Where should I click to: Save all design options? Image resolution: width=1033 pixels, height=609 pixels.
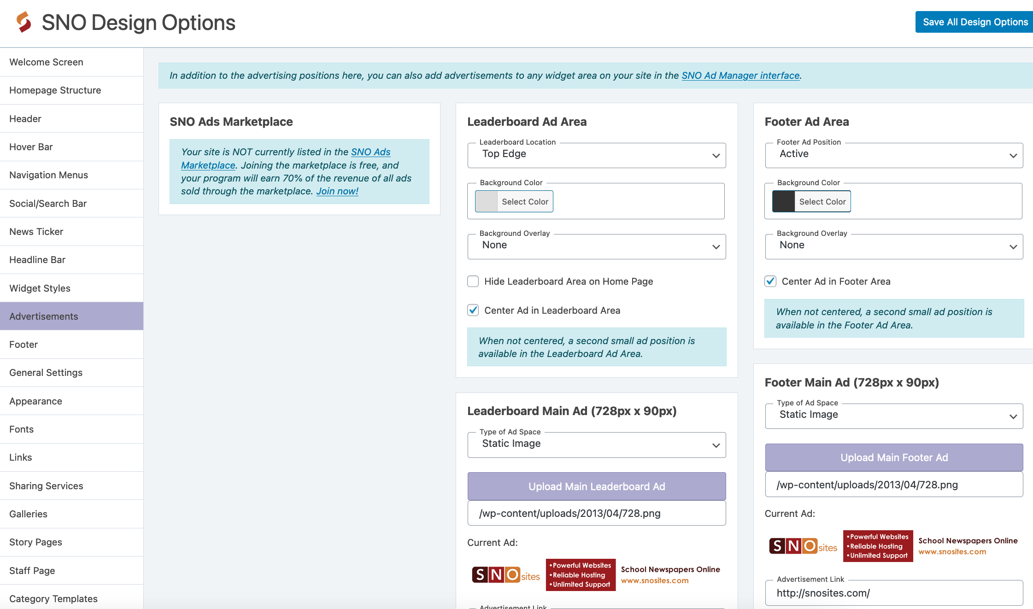point(975,22)
